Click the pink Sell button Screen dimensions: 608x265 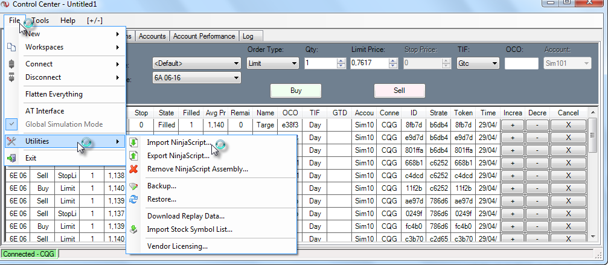click(399, 91)
